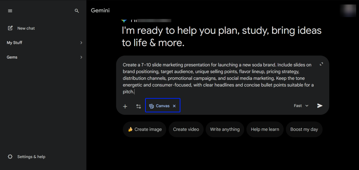Open the tools sliders icon
The height and width of the screenshot is (170, 359).
(138, 106)
